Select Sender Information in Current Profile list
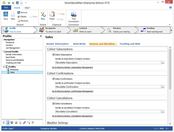Screen dimensions: 174x132 (x=14, y=54)
